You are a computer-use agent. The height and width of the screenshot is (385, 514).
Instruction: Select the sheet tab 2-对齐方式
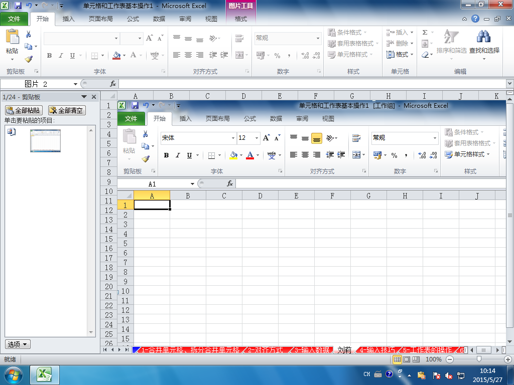click(265, 350)
